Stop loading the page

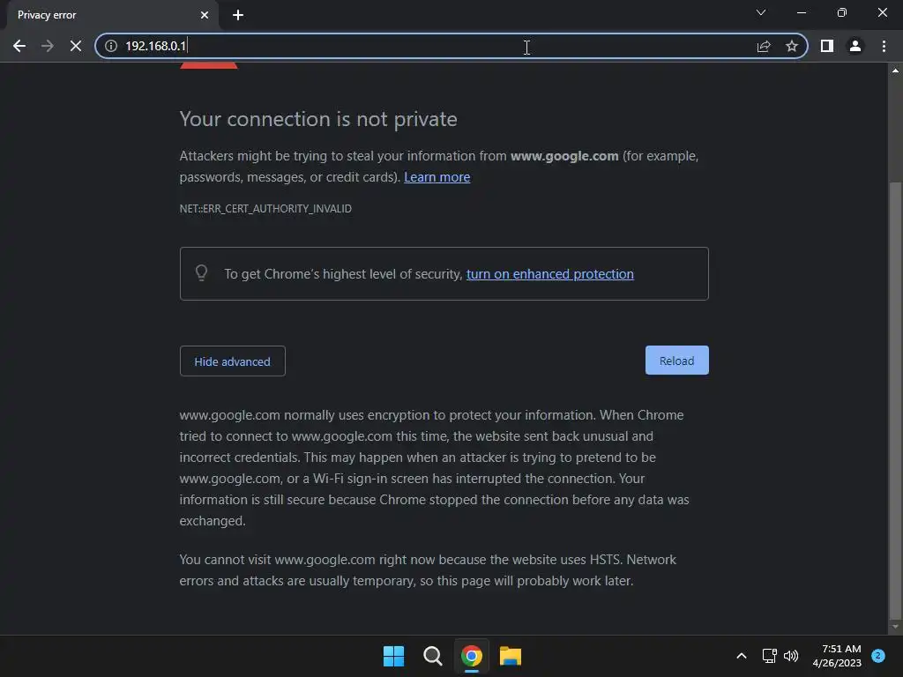click(76, 46)
